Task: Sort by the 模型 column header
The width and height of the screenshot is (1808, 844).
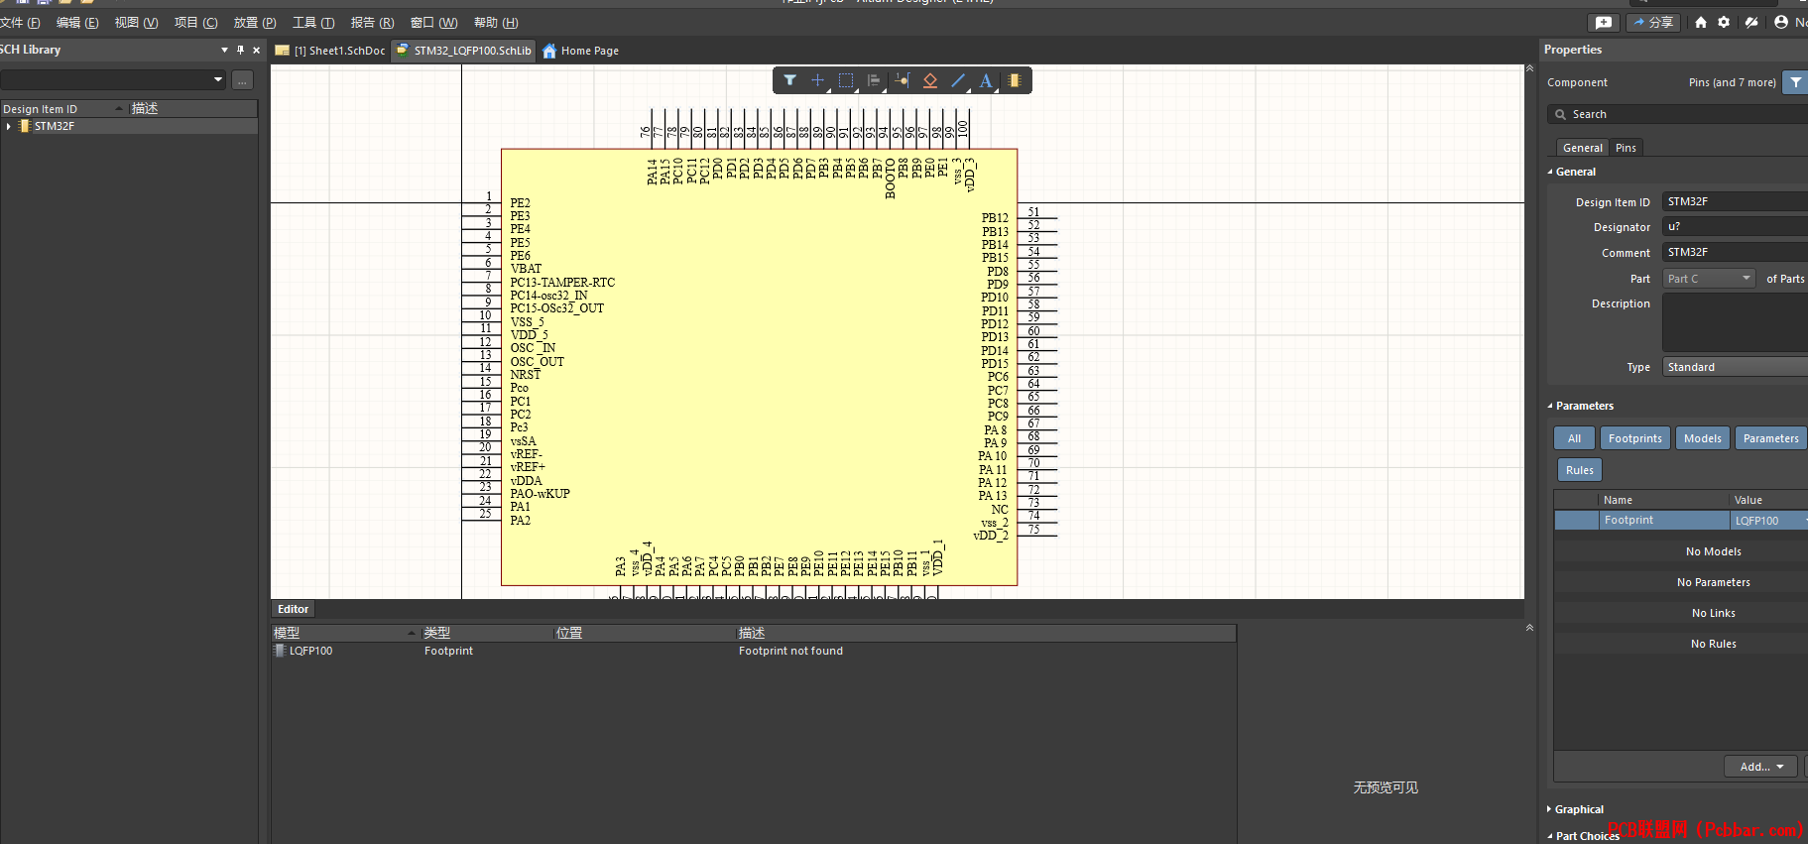Action: point(345,633)
